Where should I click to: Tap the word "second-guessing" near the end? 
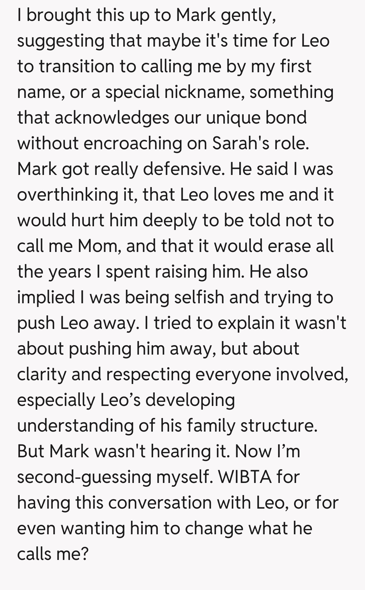[84, 477]
